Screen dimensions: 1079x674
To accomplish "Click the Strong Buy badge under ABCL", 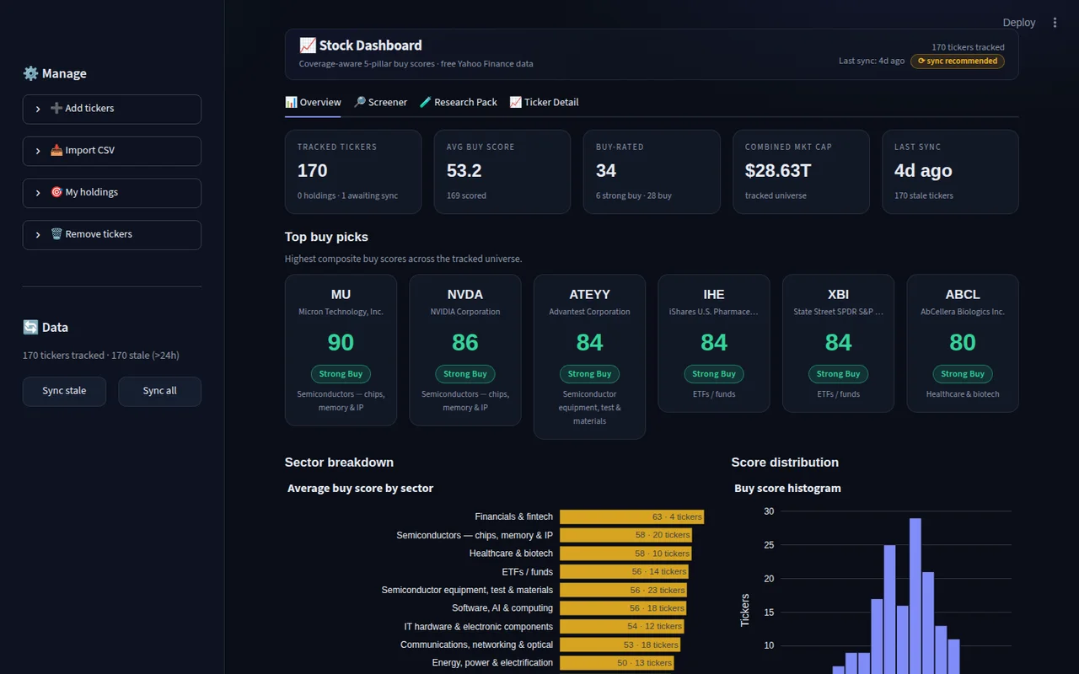I will pos(963,374).
